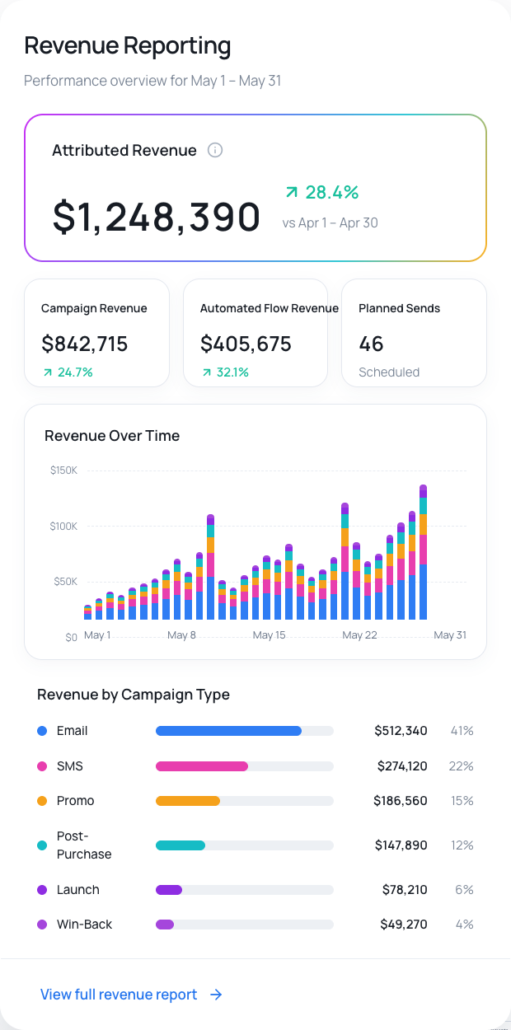Click the green up arrow next to 28.4%
This screenshot has height=1030, width=511.
291,192
